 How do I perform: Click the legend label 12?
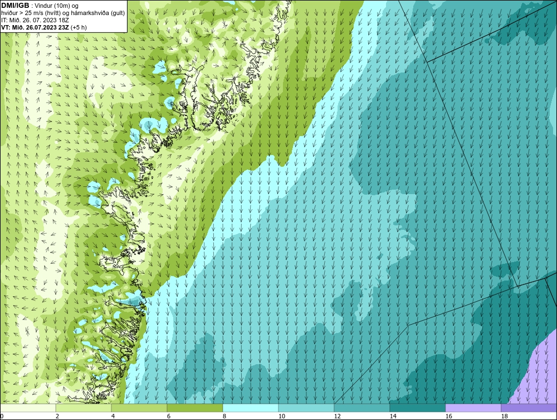pyautogui.click(x=337, y=416)
